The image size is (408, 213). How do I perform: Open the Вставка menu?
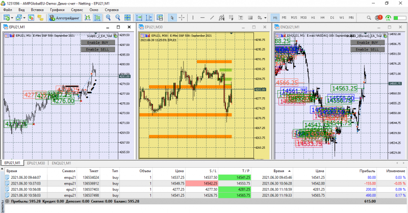click(37, 10)
